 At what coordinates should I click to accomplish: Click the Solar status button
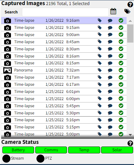117,150
